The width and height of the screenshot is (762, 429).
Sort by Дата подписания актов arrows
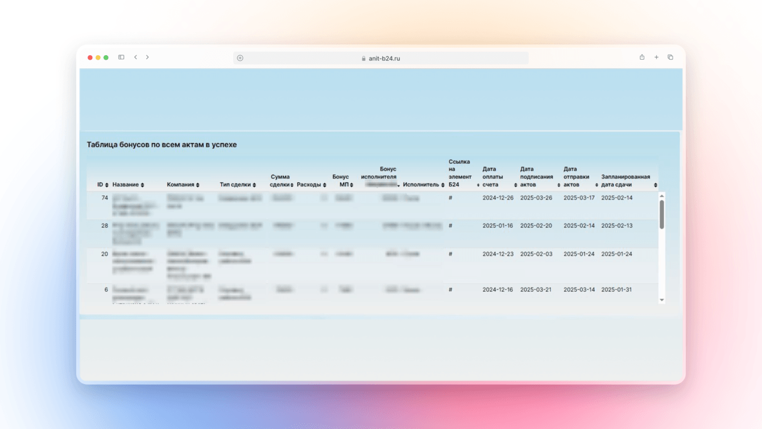[x=559, y=185]
